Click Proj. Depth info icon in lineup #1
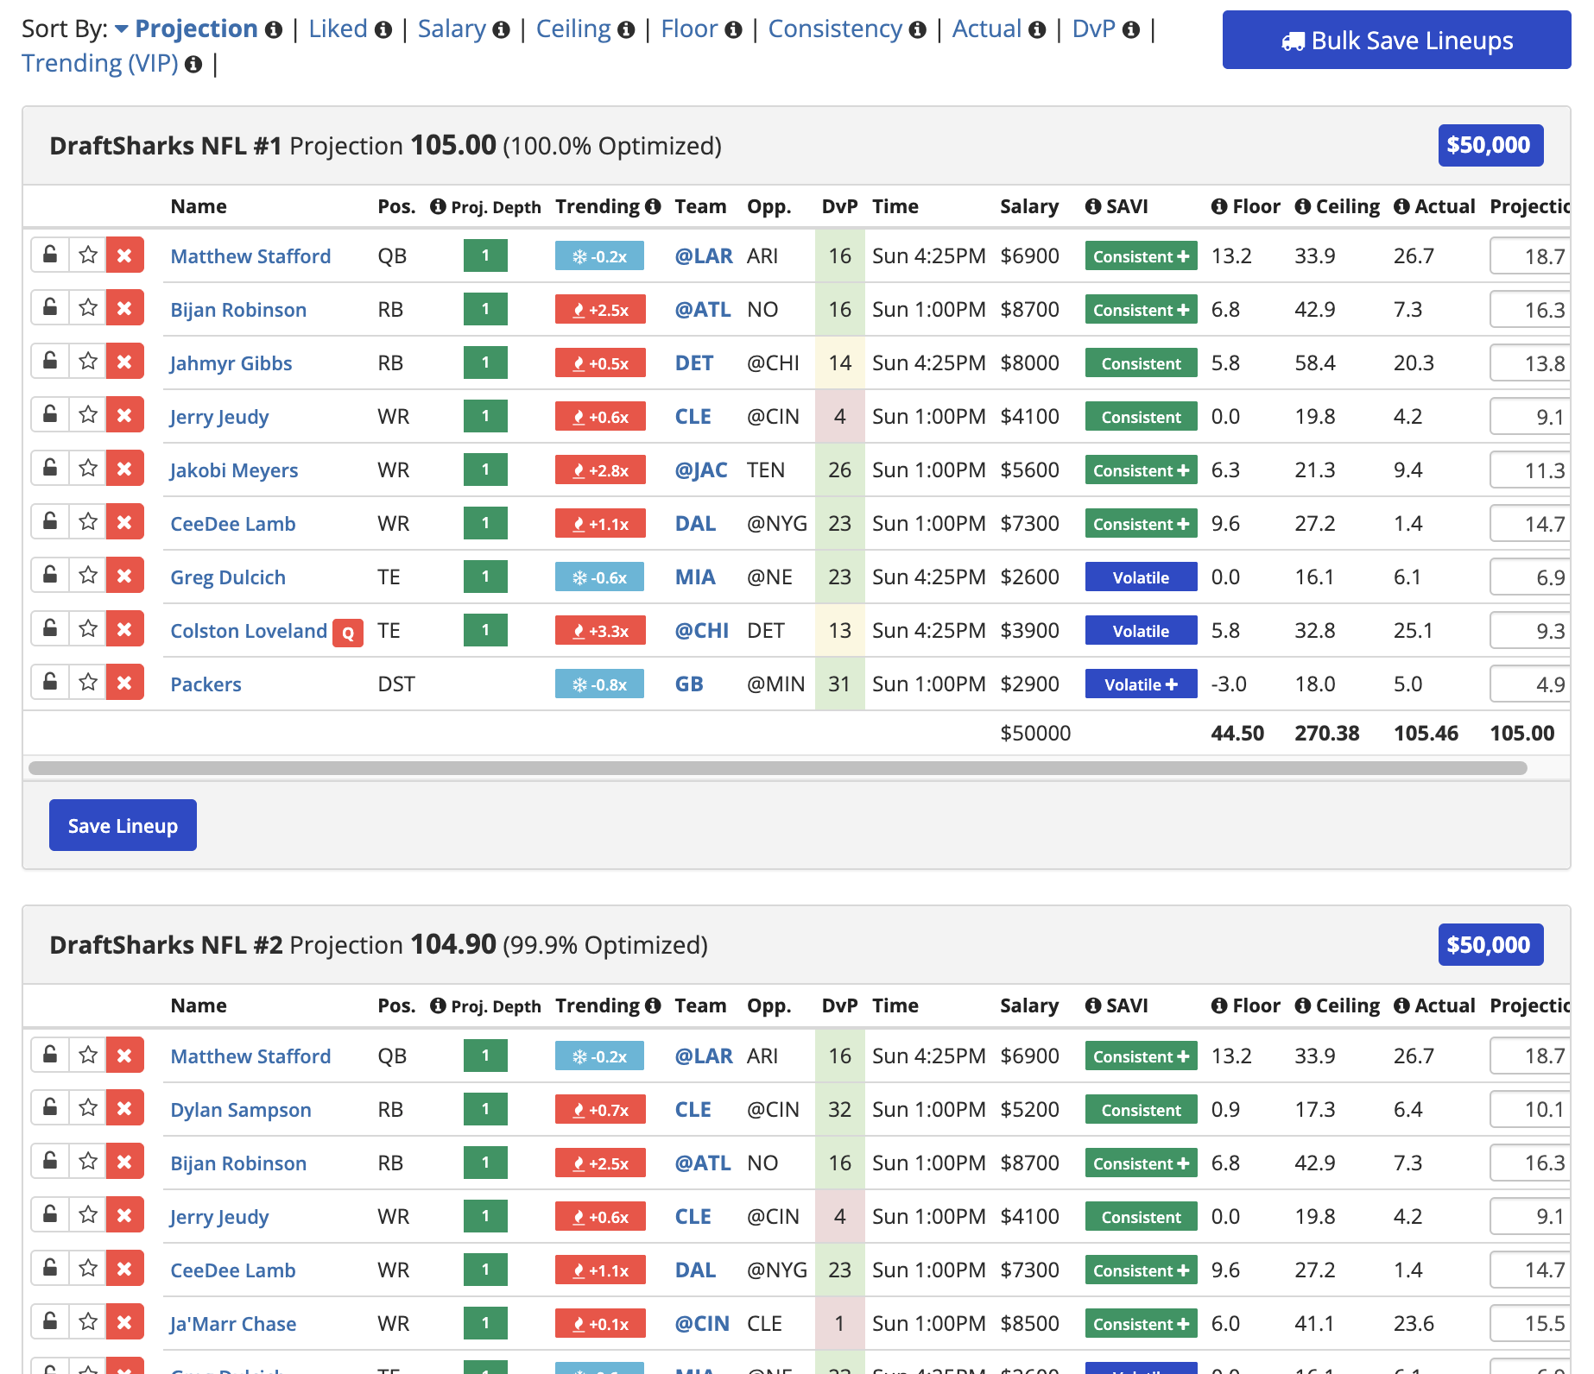This screenshot has width=1594, height=1374. [438, 206]
